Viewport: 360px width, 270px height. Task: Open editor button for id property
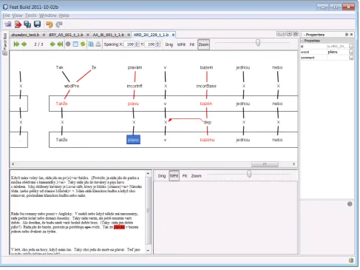click(x=351, y=46)
